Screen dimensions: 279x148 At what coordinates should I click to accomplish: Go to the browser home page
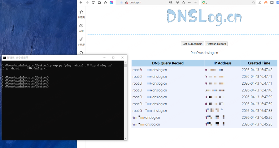point(99,2)
